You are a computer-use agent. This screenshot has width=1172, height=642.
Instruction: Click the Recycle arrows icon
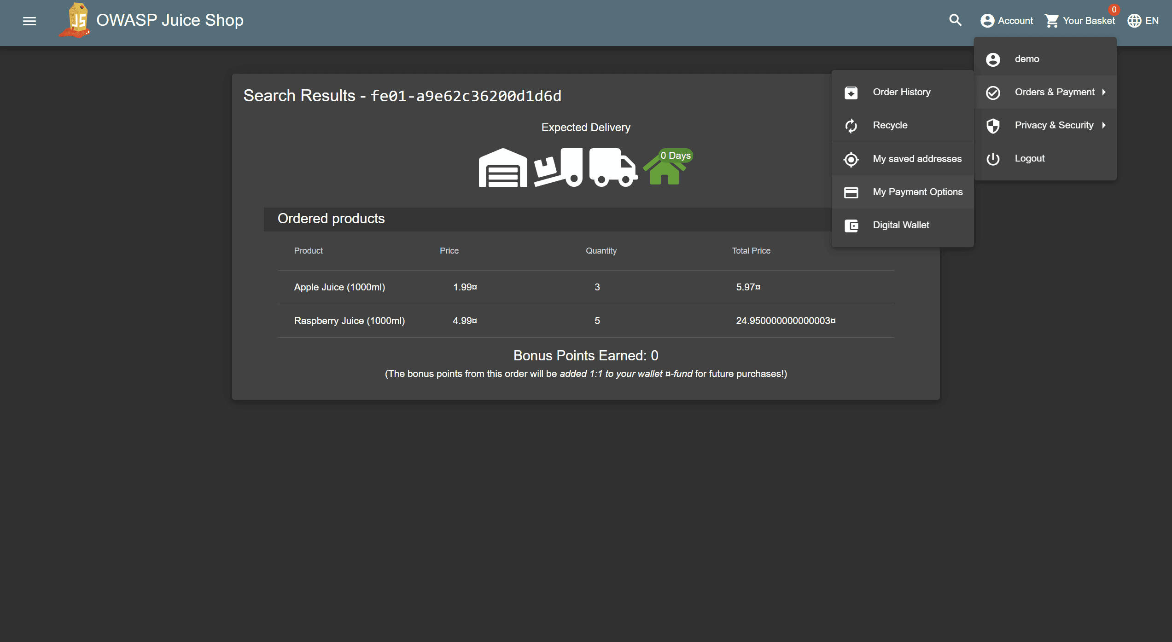click(851, 126)
